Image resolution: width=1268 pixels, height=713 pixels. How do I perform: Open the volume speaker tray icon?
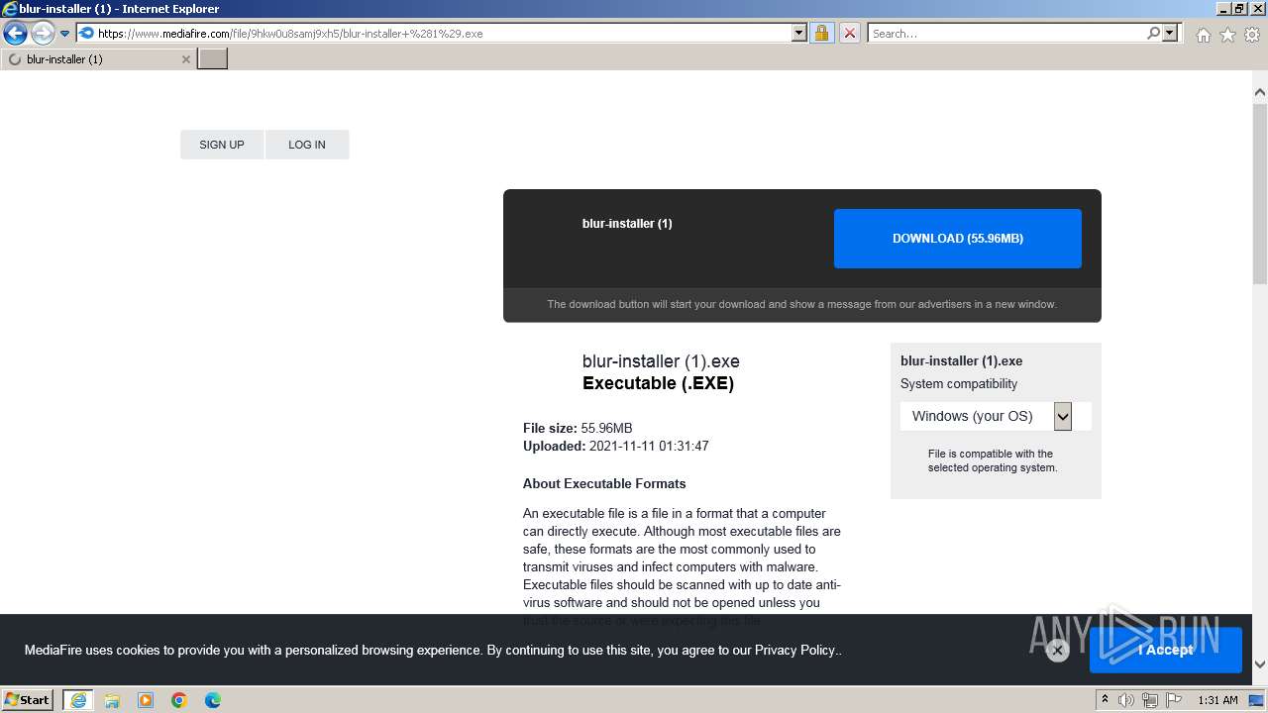pyautogui.click(x=1126, y=700)
